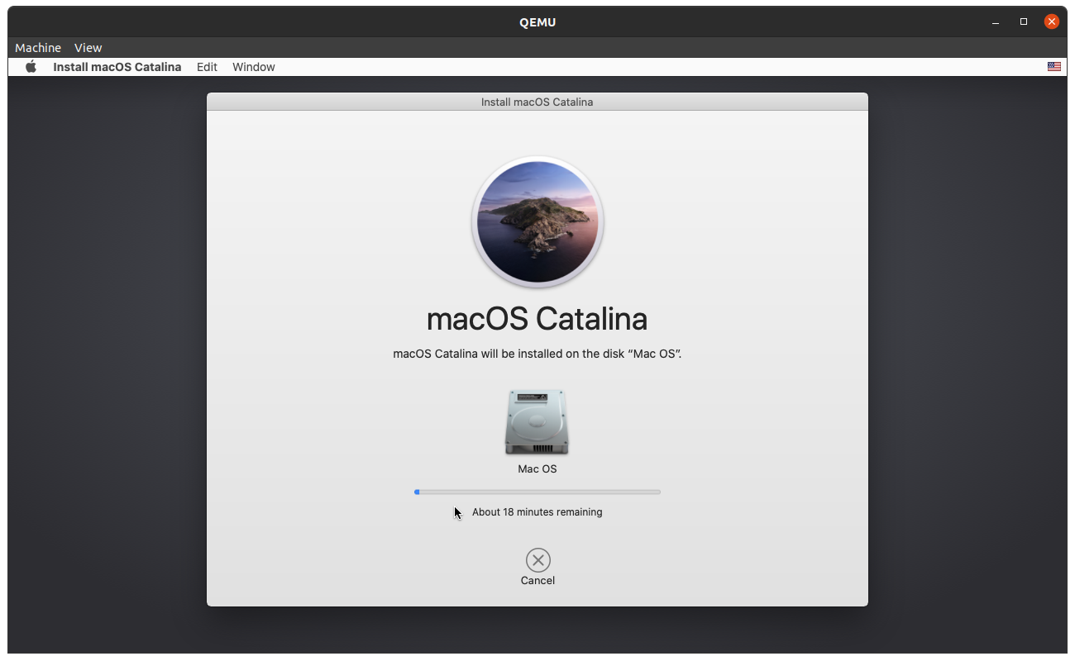The width and height of the screenshot is (1075, 661).
Task: Click the circular X cancel icon
Action: 537,561
